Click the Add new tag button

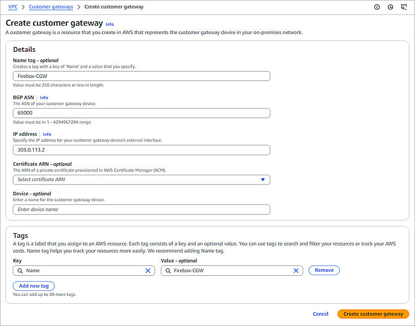(33, 286)
